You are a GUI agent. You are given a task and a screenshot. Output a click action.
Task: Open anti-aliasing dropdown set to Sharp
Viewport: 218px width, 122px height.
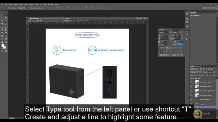pyautogui.click(x=178, y=55)
